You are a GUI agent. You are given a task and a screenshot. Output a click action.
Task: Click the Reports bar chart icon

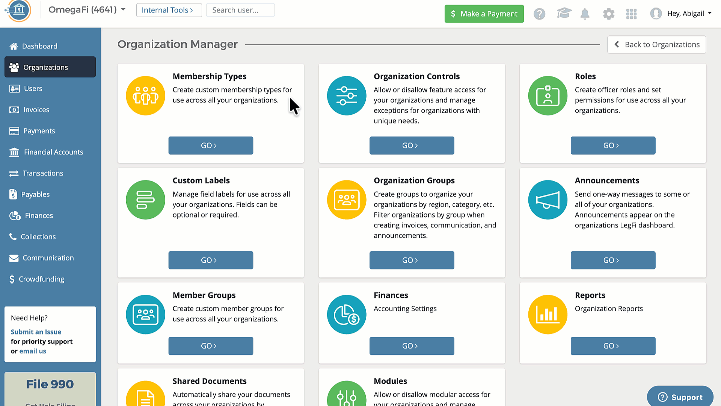[x=548, y=314]
